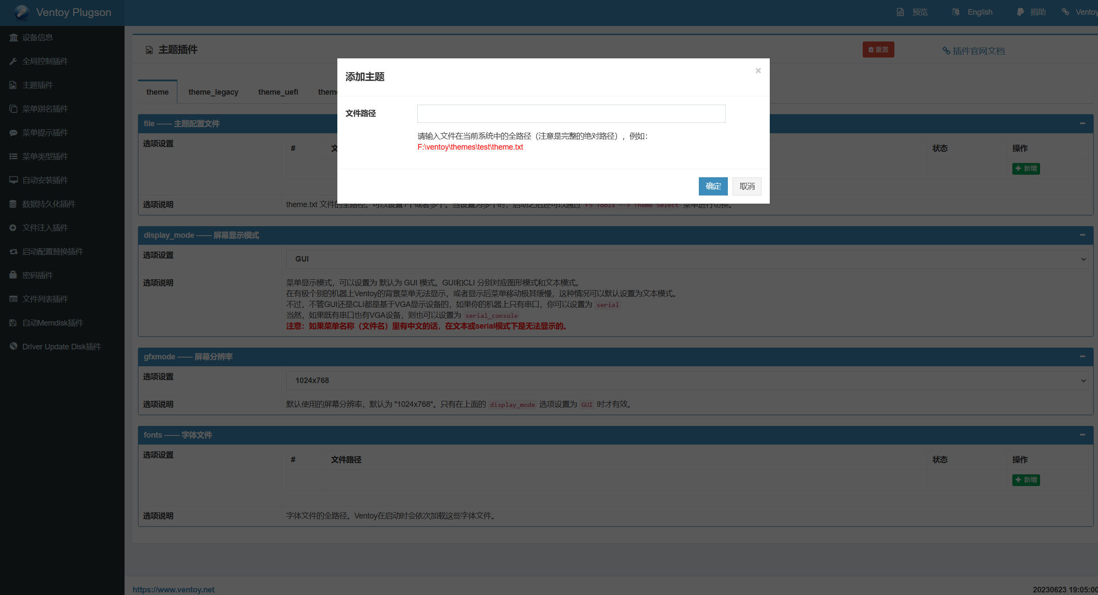Open Driver Update Disk插件 icon
Screen dimensions: 1098x595
(13, 346)
